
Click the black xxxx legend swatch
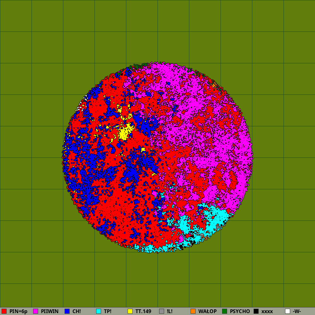(x=256, y=311)
